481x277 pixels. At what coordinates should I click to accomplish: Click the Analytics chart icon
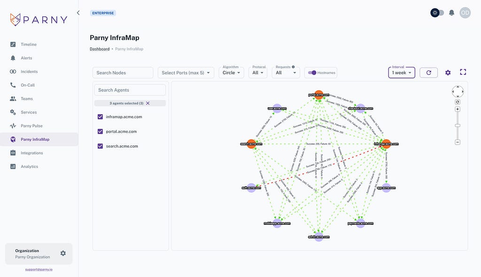[x=13, y=166]
